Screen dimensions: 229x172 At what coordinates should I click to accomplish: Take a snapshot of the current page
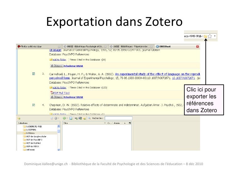coord(80,118)
